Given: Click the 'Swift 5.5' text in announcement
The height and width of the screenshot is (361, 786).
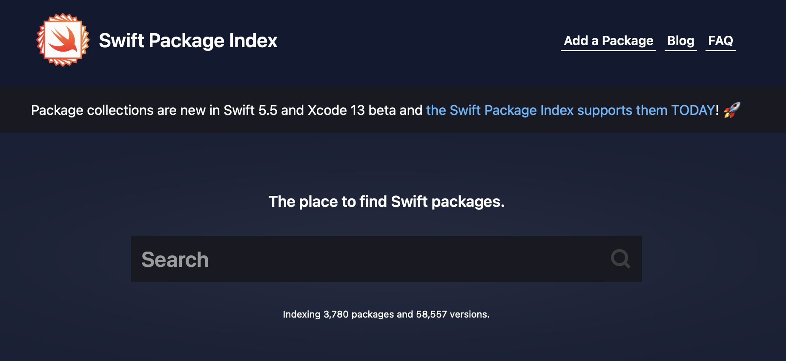Looking at the screenshot, I should point(250,110).
